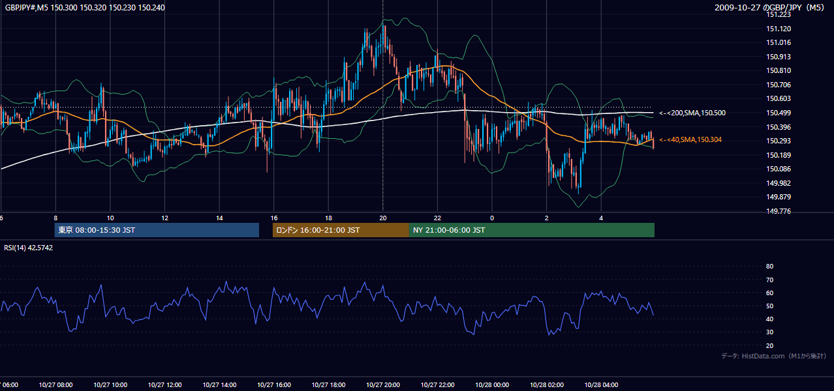Click RSI scale value 40

tap(769, 319)
